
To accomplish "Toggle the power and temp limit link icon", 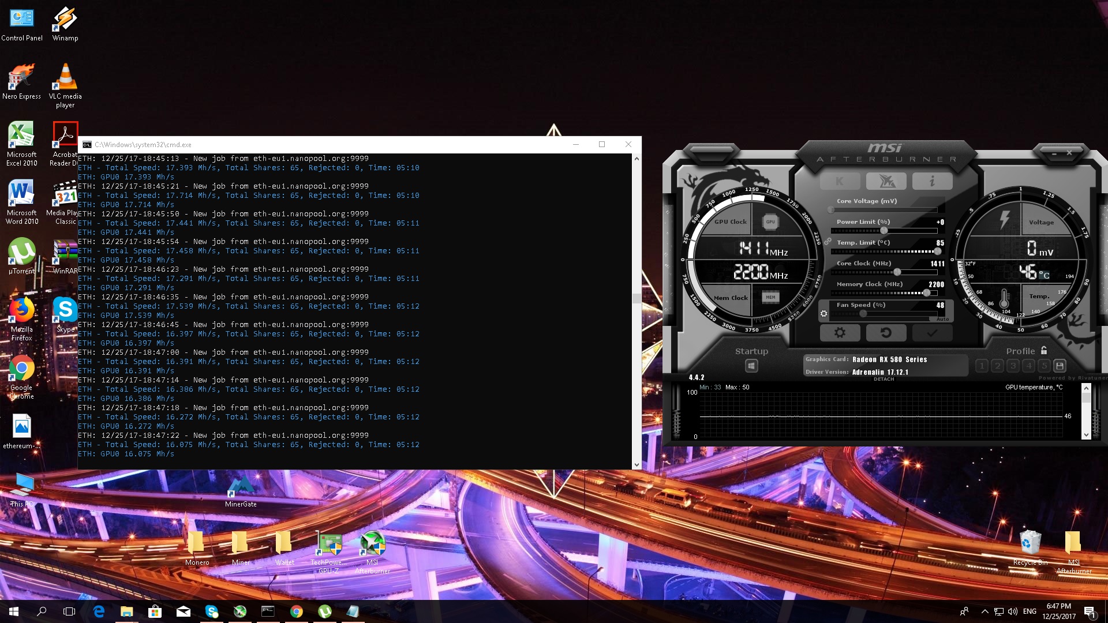I will tap(828, 241).
